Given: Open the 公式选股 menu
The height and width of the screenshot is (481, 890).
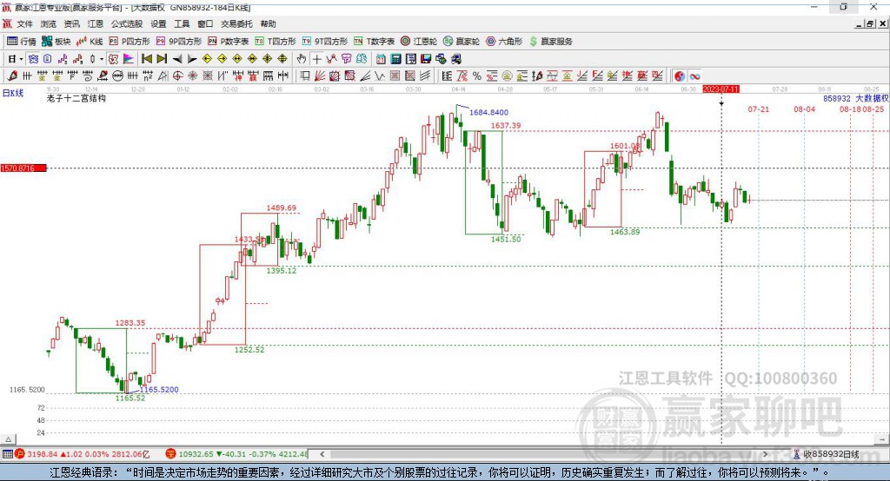Looking at the screenshot, I should pyautogui.click(x=127, y=23).
